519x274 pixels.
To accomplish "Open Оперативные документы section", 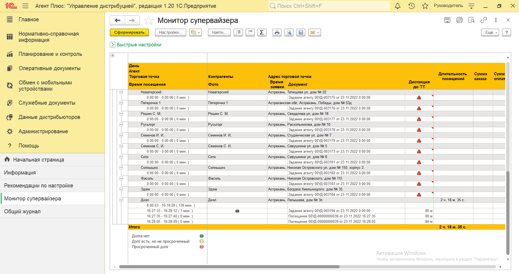I will (52, 68).
